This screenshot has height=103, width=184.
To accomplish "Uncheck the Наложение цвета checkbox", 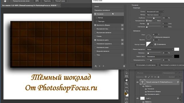I will (95, 40).
